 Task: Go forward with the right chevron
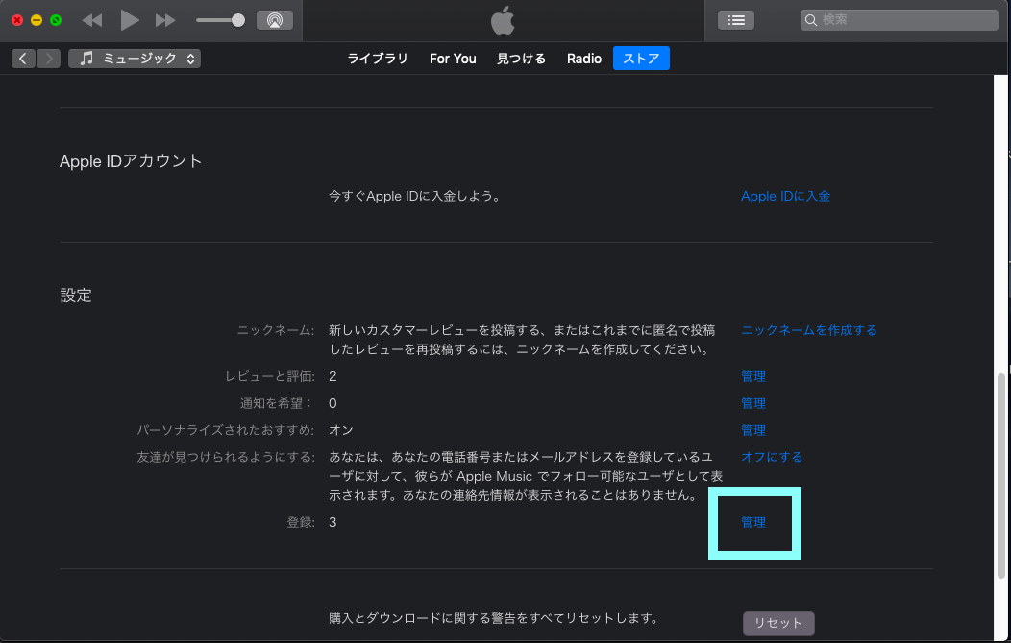point(48,59)
